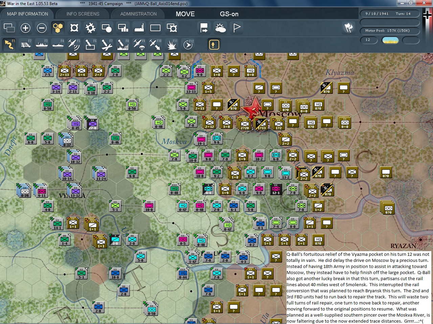Viewport: 433px width, 324px height.
Task: Select the 13-2 unit counter
Action: (x=285, y=173)
